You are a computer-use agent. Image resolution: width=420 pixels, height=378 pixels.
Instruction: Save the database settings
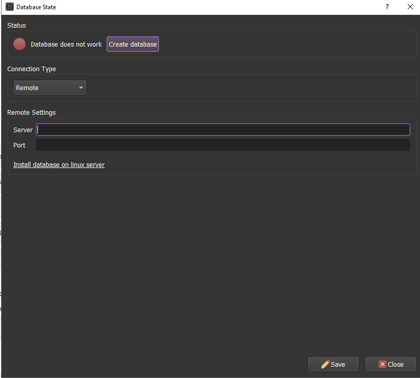coord(333,364)
